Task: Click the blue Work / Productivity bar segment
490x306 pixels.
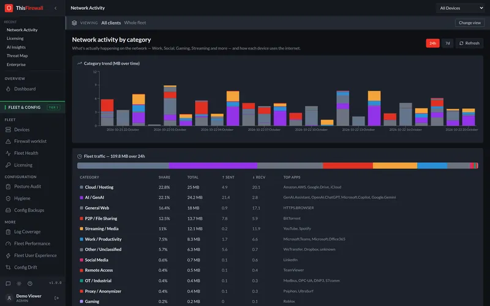Action: (432, 165)
